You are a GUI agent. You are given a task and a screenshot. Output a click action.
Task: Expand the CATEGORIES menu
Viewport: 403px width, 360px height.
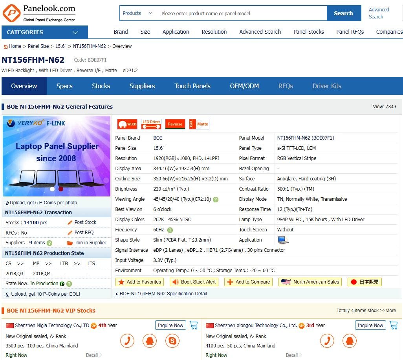(44, 32)
